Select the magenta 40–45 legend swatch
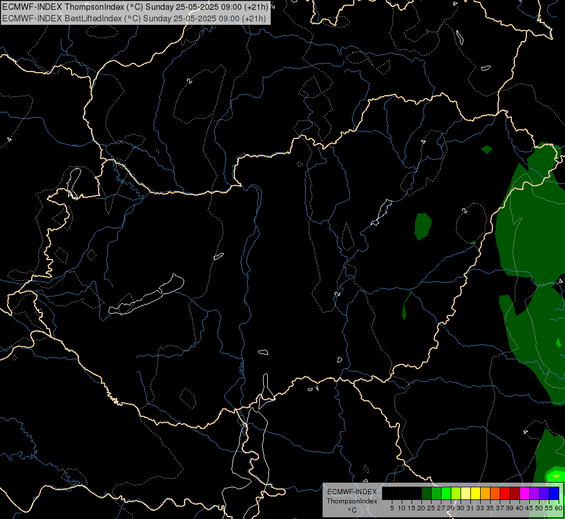 pyautogui.click(x=525, y=493)
